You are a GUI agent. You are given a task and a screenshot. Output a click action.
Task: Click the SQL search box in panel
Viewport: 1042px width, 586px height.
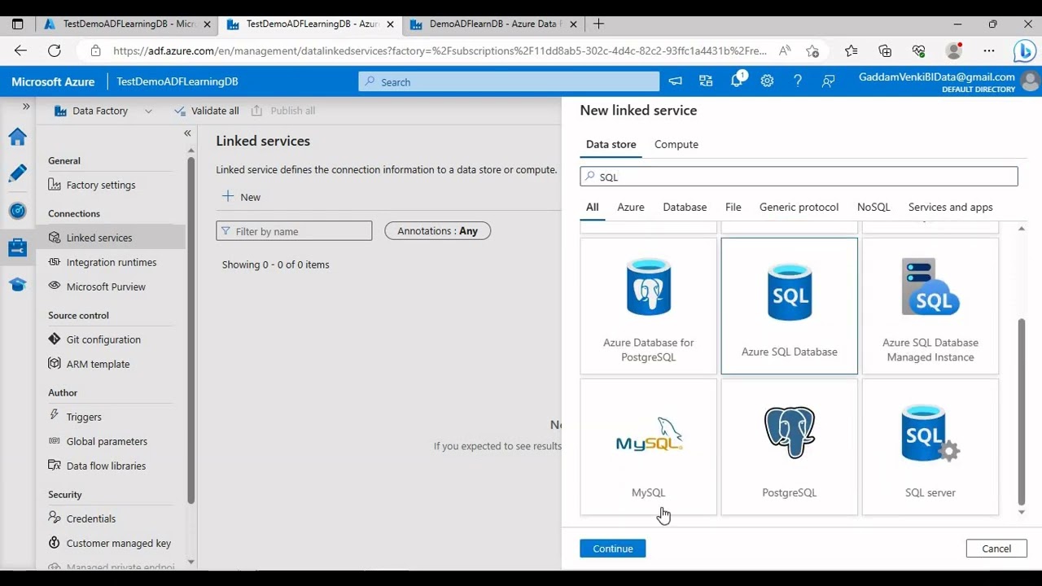[x=799, y=177]
